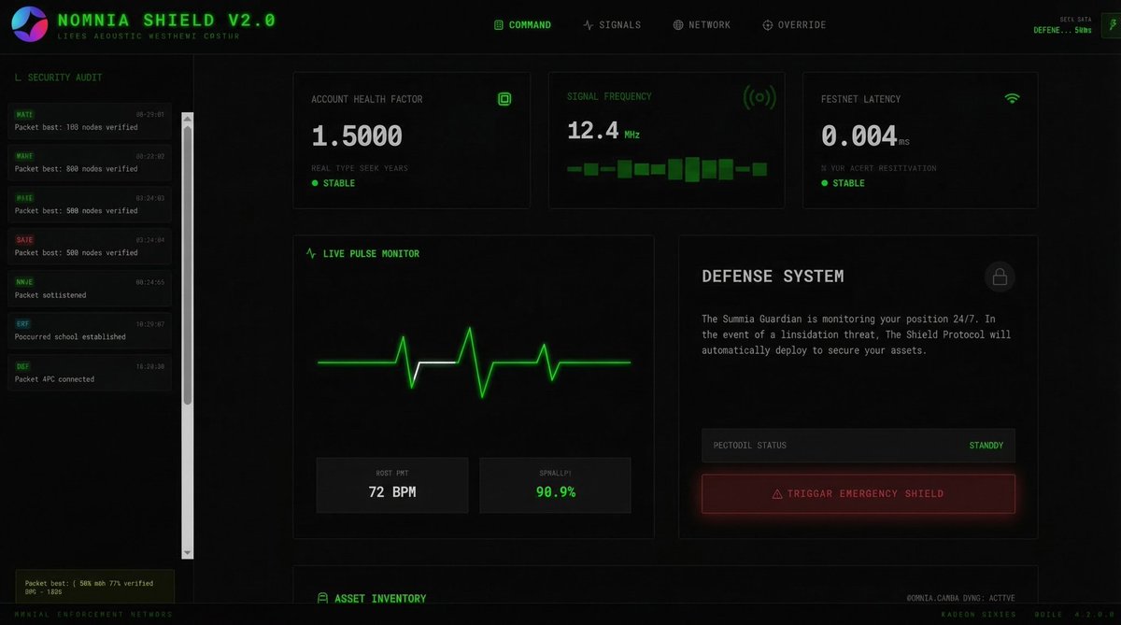Click the 90.9% readout box
Screen dimensions: 1121x625
pyautogui.click(x=555, y=485)
